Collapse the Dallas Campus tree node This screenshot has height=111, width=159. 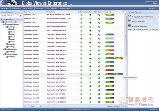[3, 49]
